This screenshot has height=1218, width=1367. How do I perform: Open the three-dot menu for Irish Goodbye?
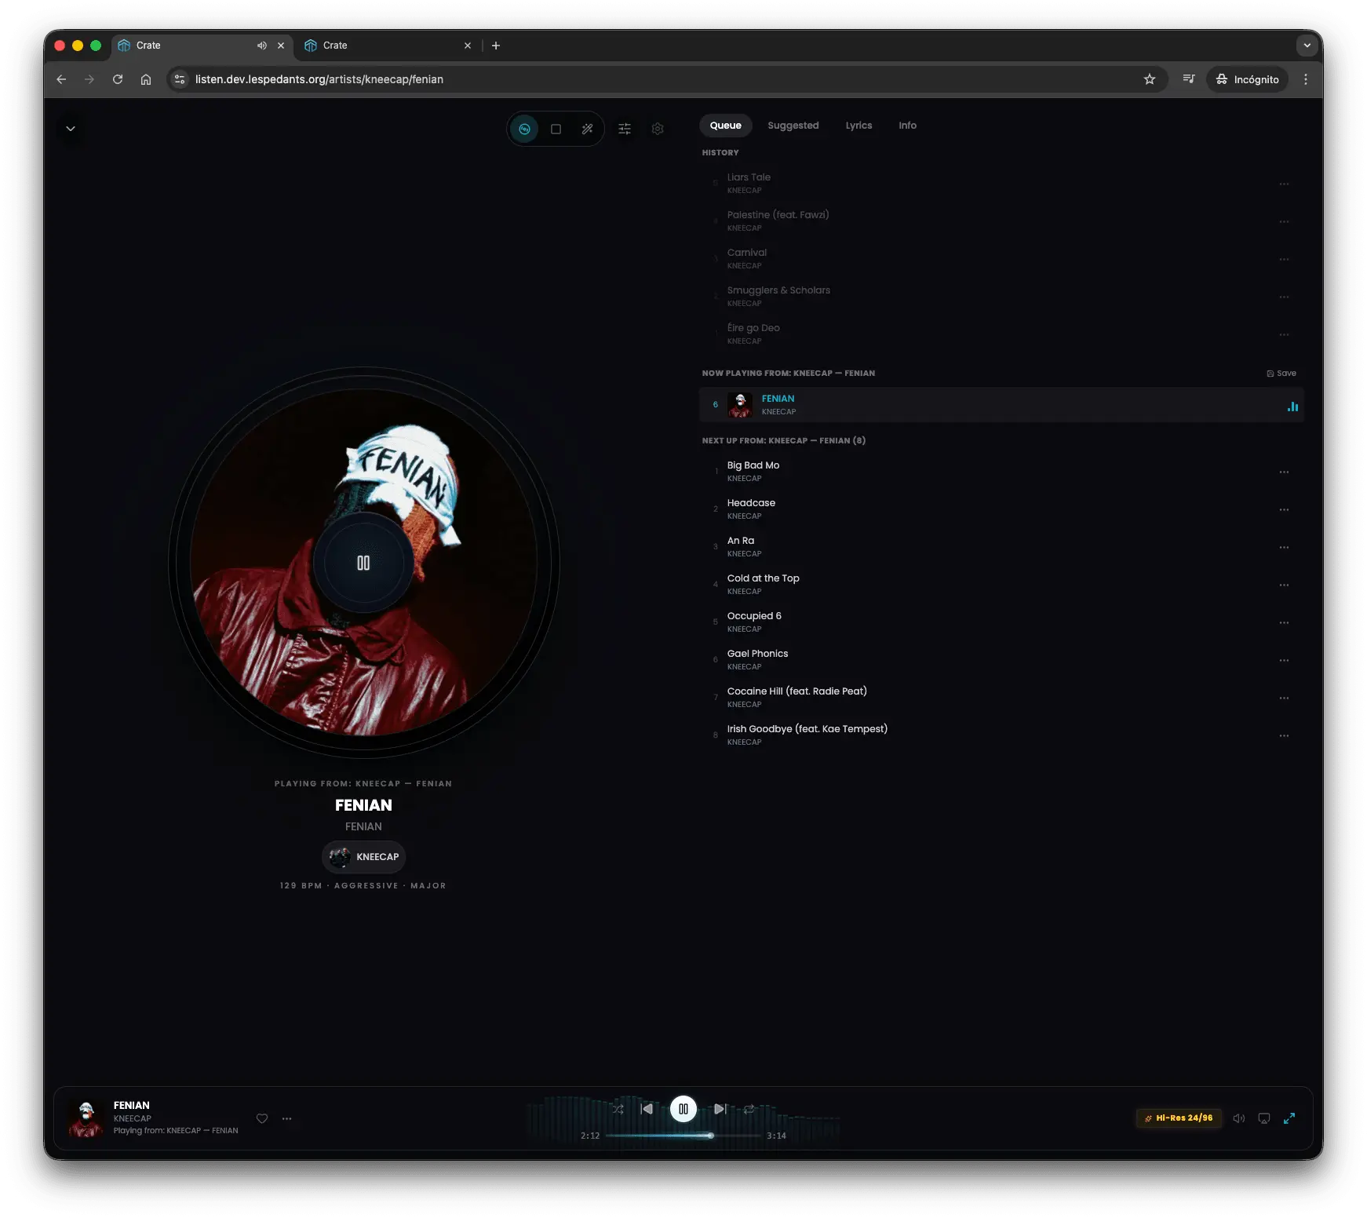pos(1284,735)
